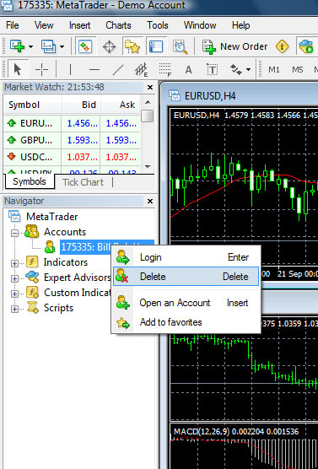Choose Delete from the context menu
The width and height of the screenshot is (318, 469).
(186, 277)
